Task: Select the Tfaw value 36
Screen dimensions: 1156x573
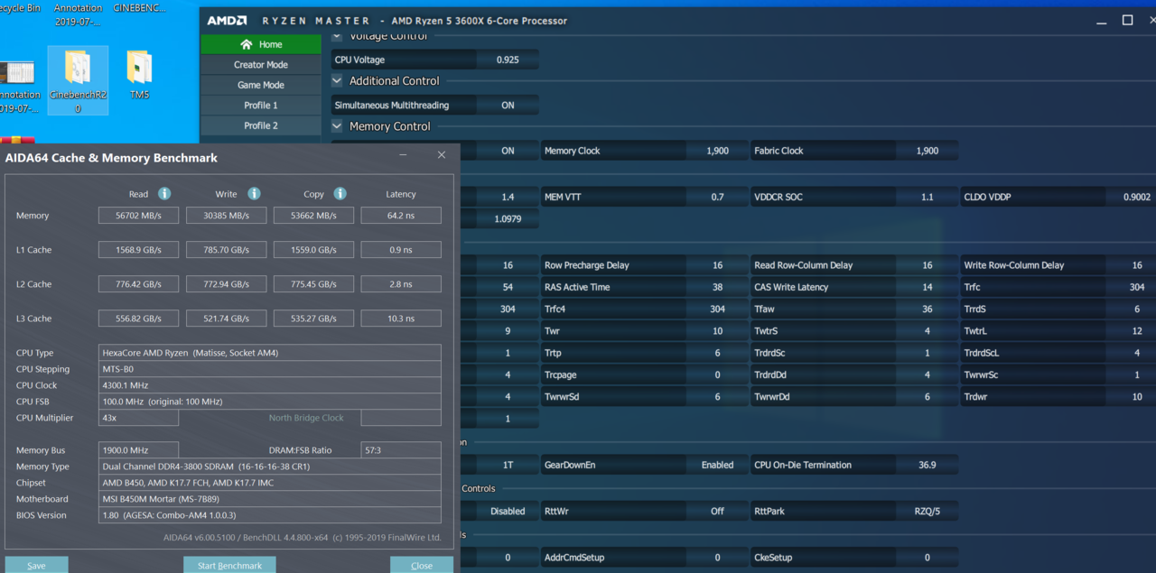Action: coord(928,309)
